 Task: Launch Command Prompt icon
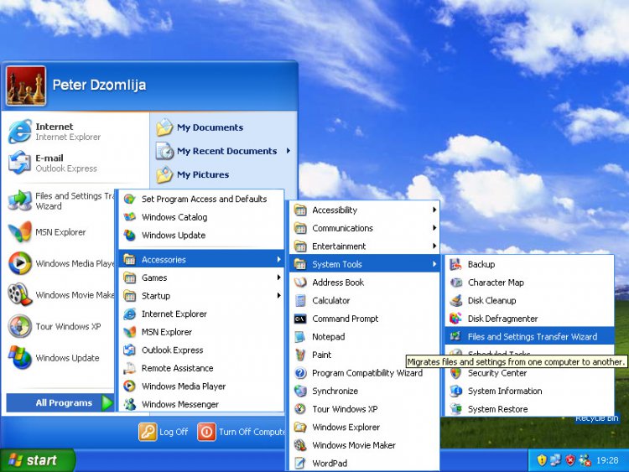tap(300, 319)
